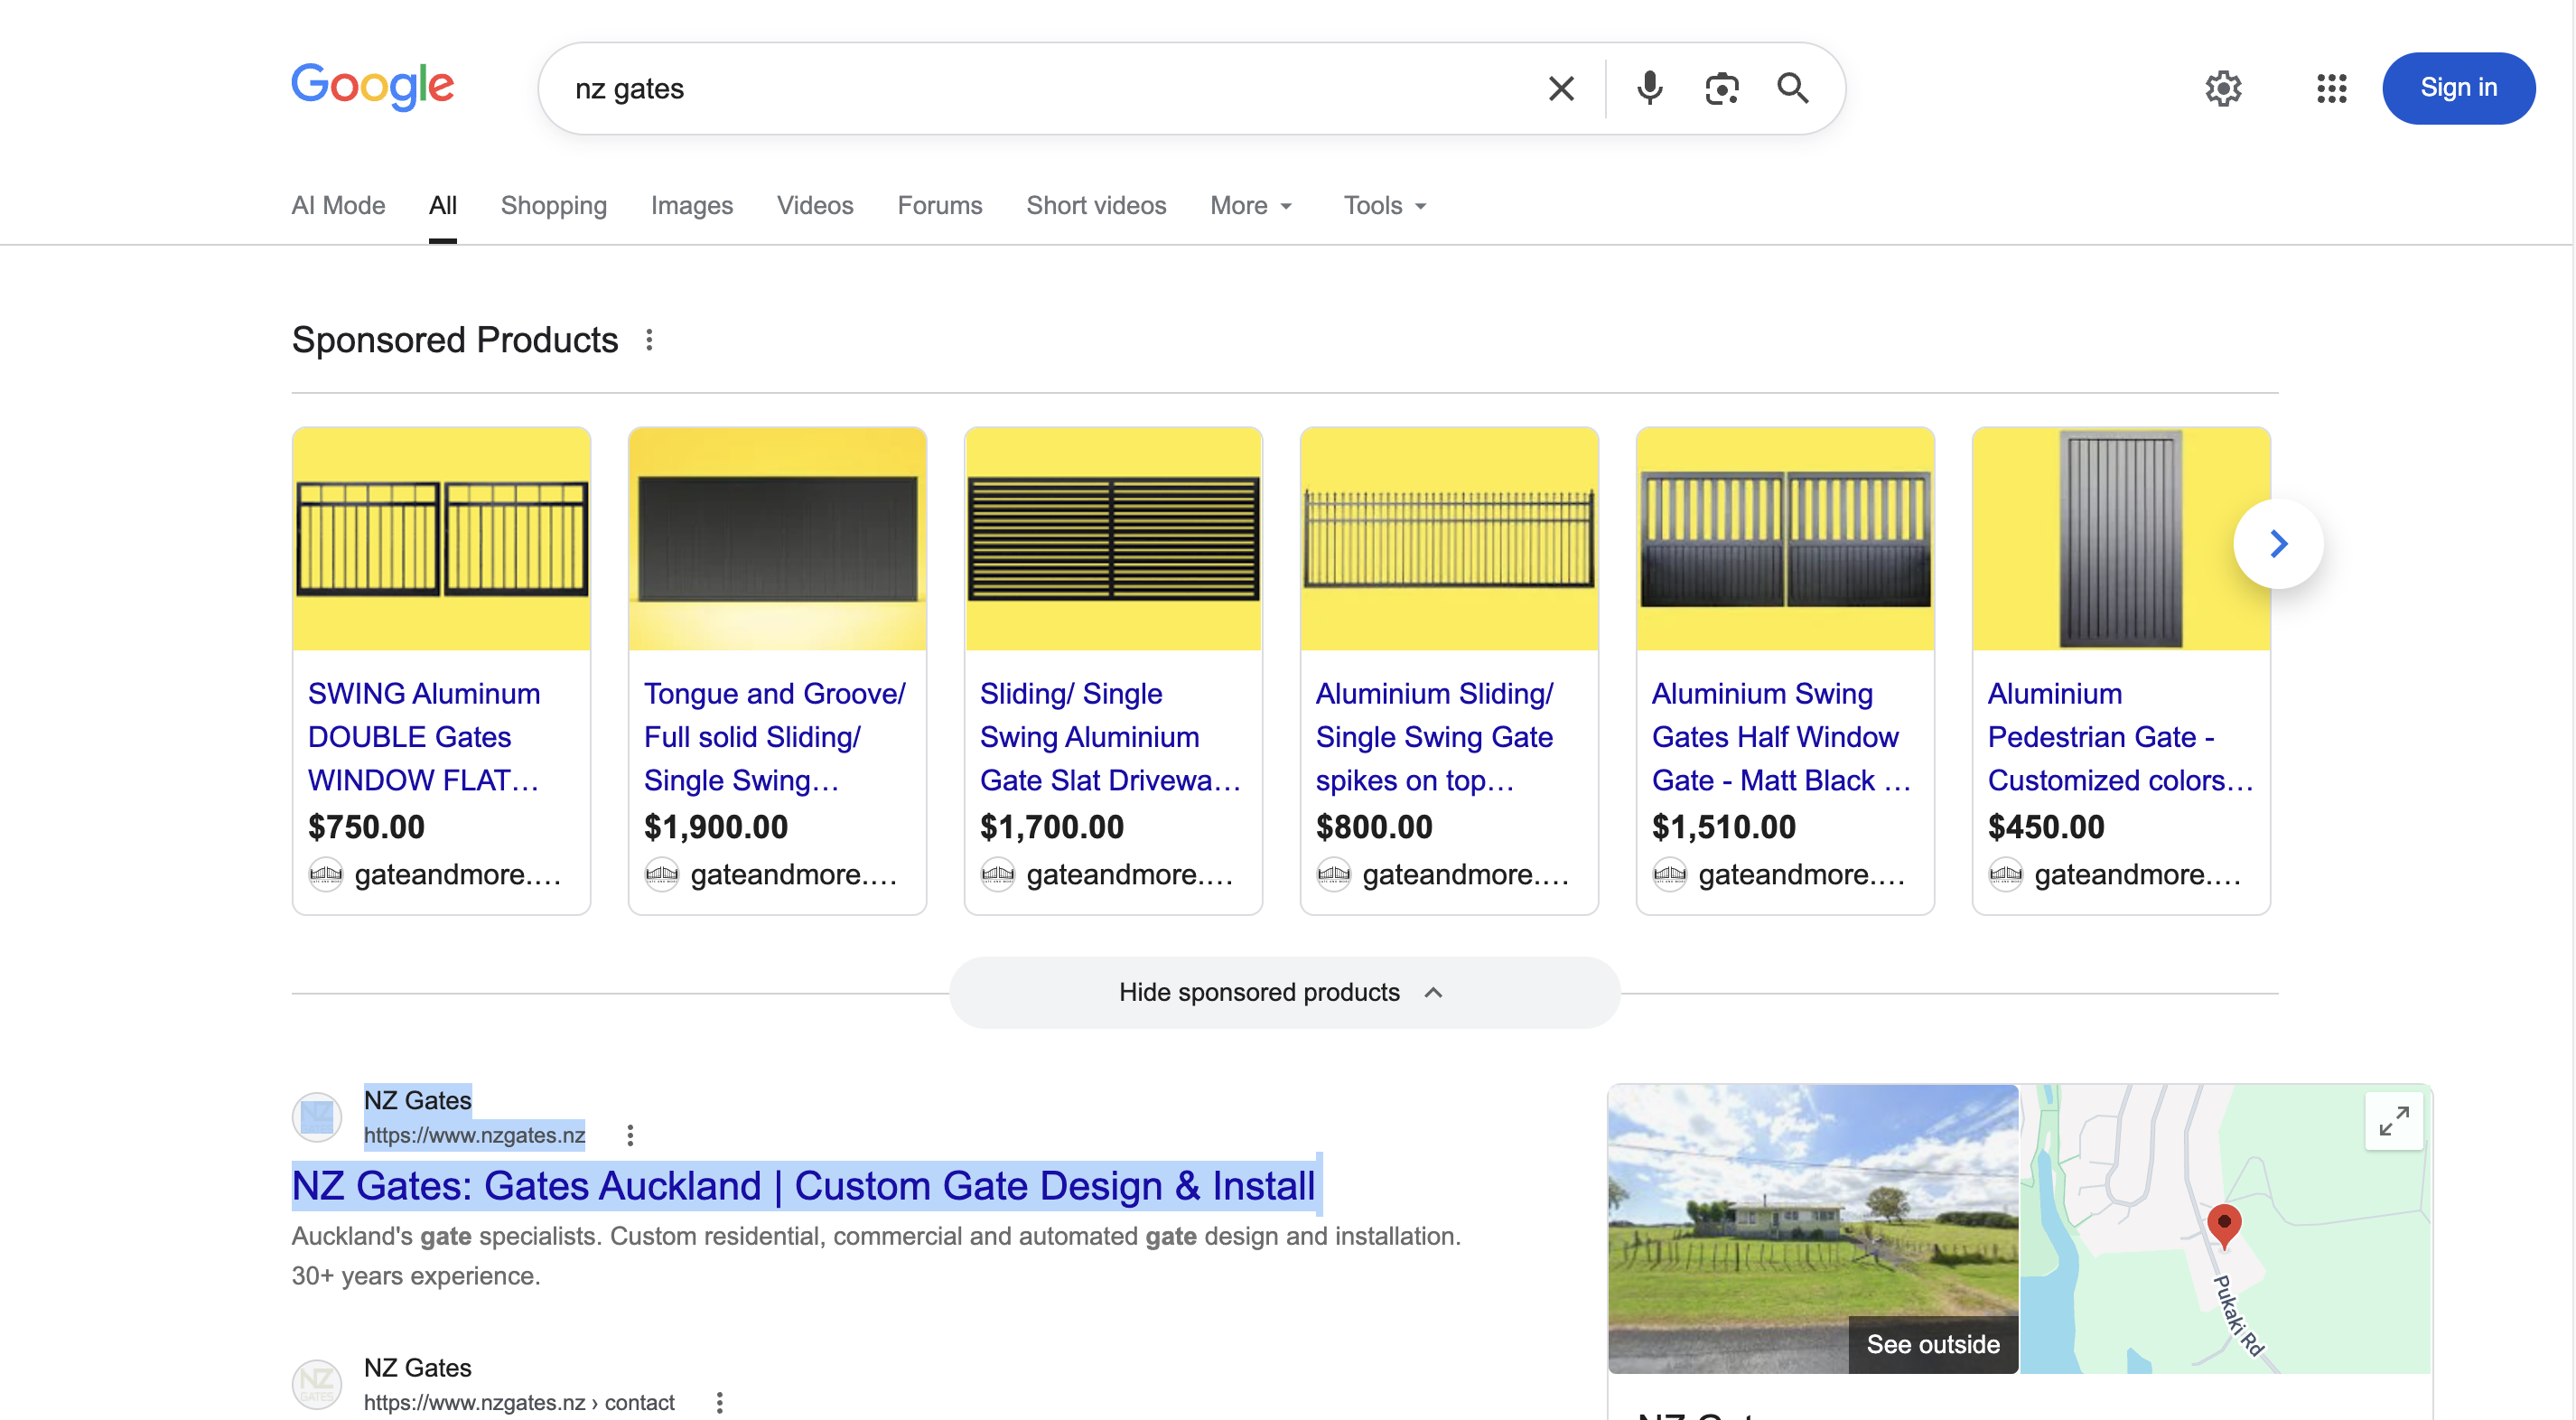Click gateandmore seller icon under $1,700.00 product
This screenshot has width=2576, height=1420.
998,874
